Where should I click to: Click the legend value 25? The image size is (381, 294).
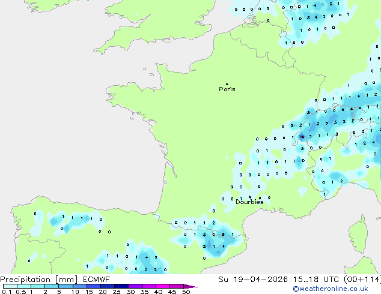click(117, 292)
